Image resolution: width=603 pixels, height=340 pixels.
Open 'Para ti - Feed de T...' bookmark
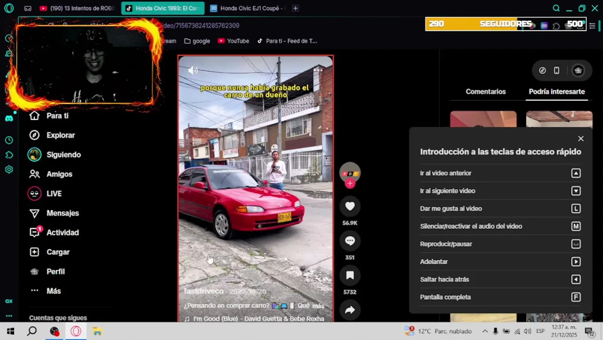point(287,41)
